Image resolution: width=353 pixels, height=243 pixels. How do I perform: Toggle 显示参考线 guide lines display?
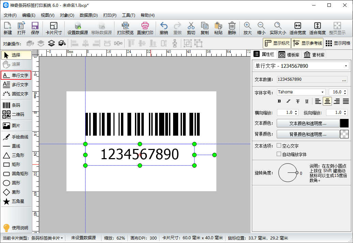point(307,43)
